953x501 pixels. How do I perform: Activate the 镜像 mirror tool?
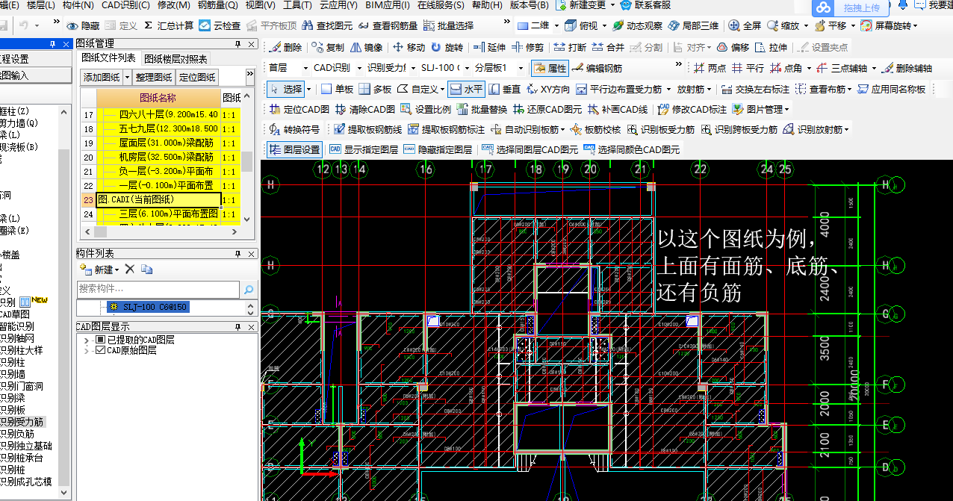(366, 47)
